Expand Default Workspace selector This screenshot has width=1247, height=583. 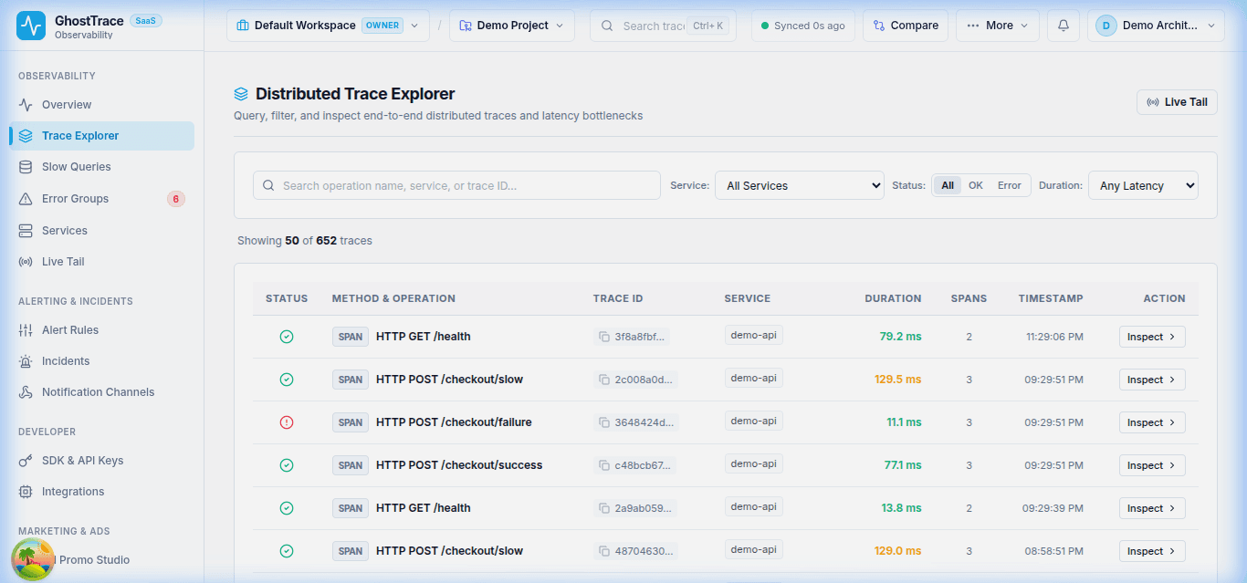[x=328, y=26]
